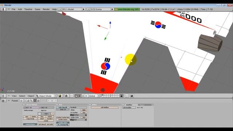
Task: Click Add Multires button
Action: [x=104, y=107]
